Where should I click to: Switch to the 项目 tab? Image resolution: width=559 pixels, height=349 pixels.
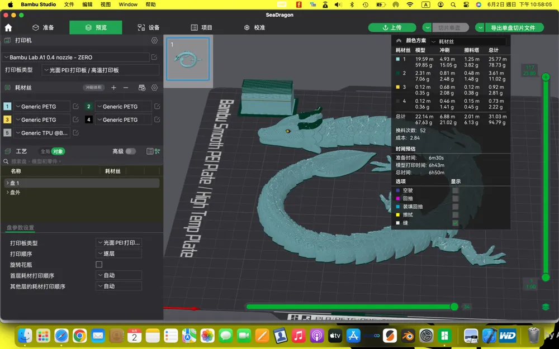(201, 28)
